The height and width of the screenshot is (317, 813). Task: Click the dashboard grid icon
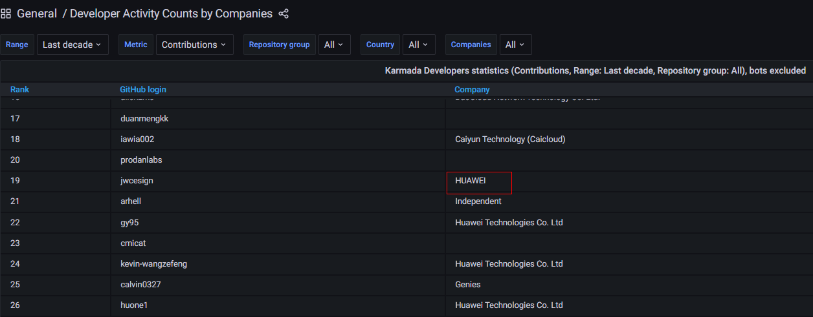pos(6,14)
